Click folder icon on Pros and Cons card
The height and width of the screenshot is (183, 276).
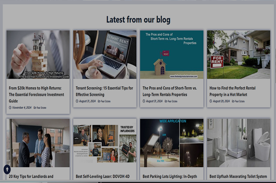click(166, 101)
